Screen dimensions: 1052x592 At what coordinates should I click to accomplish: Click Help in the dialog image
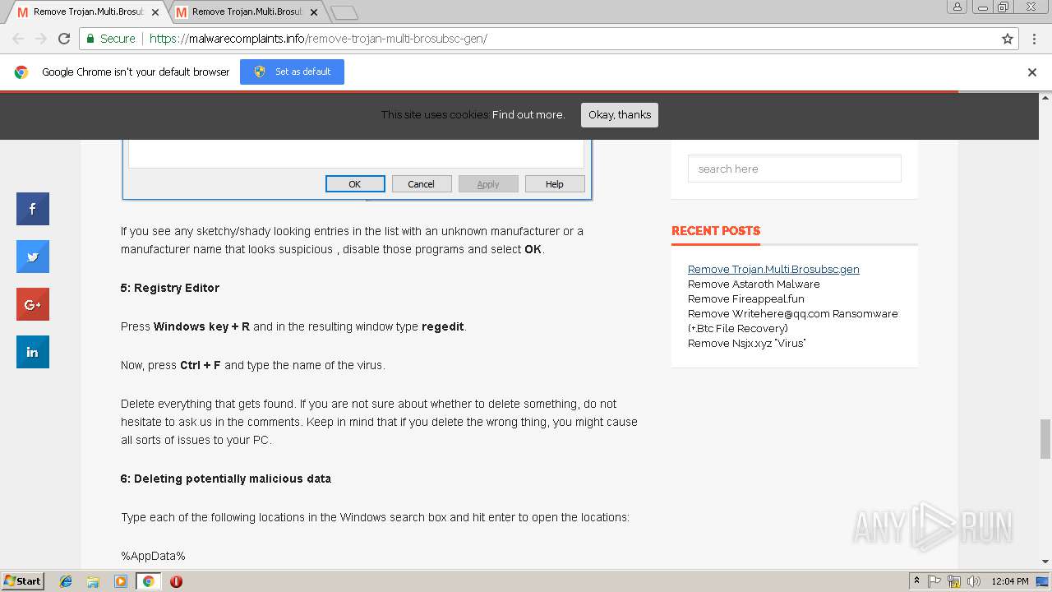point(555,184)
